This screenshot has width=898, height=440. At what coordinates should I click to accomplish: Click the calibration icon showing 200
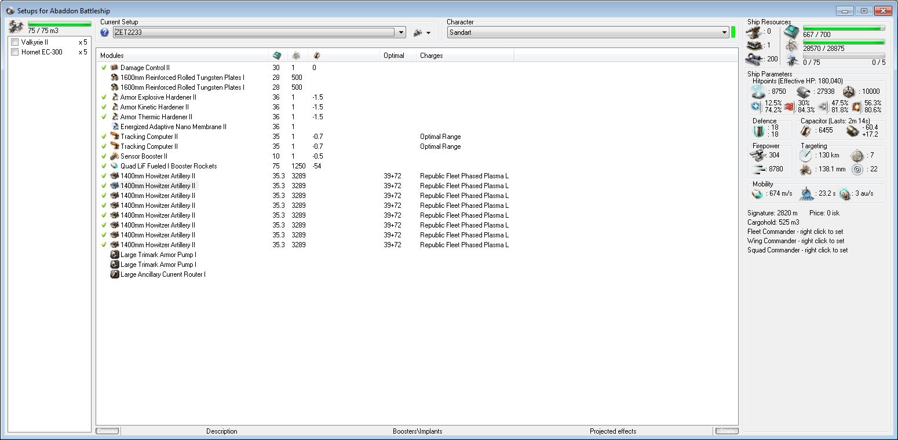click(754, 58)
